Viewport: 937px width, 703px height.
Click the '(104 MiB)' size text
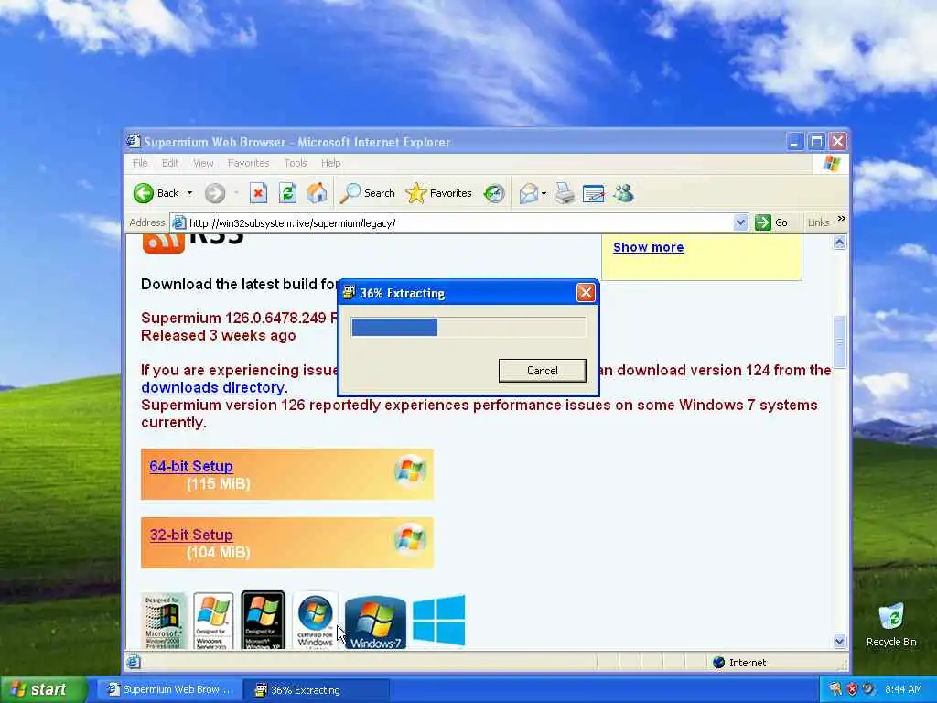click(218, 552)
